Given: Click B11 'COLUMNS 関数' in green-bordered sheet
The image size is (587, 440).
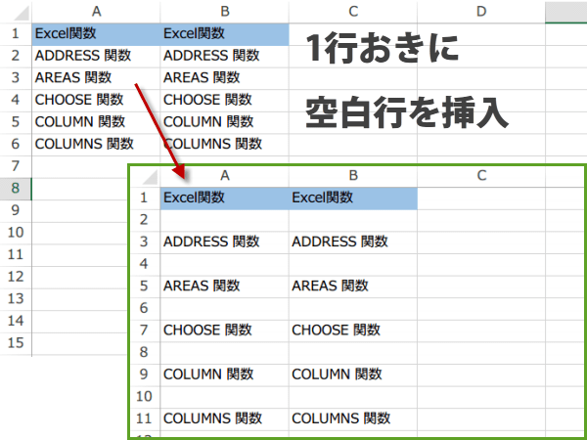Looking at the screenshot, I should pos(353,419).
